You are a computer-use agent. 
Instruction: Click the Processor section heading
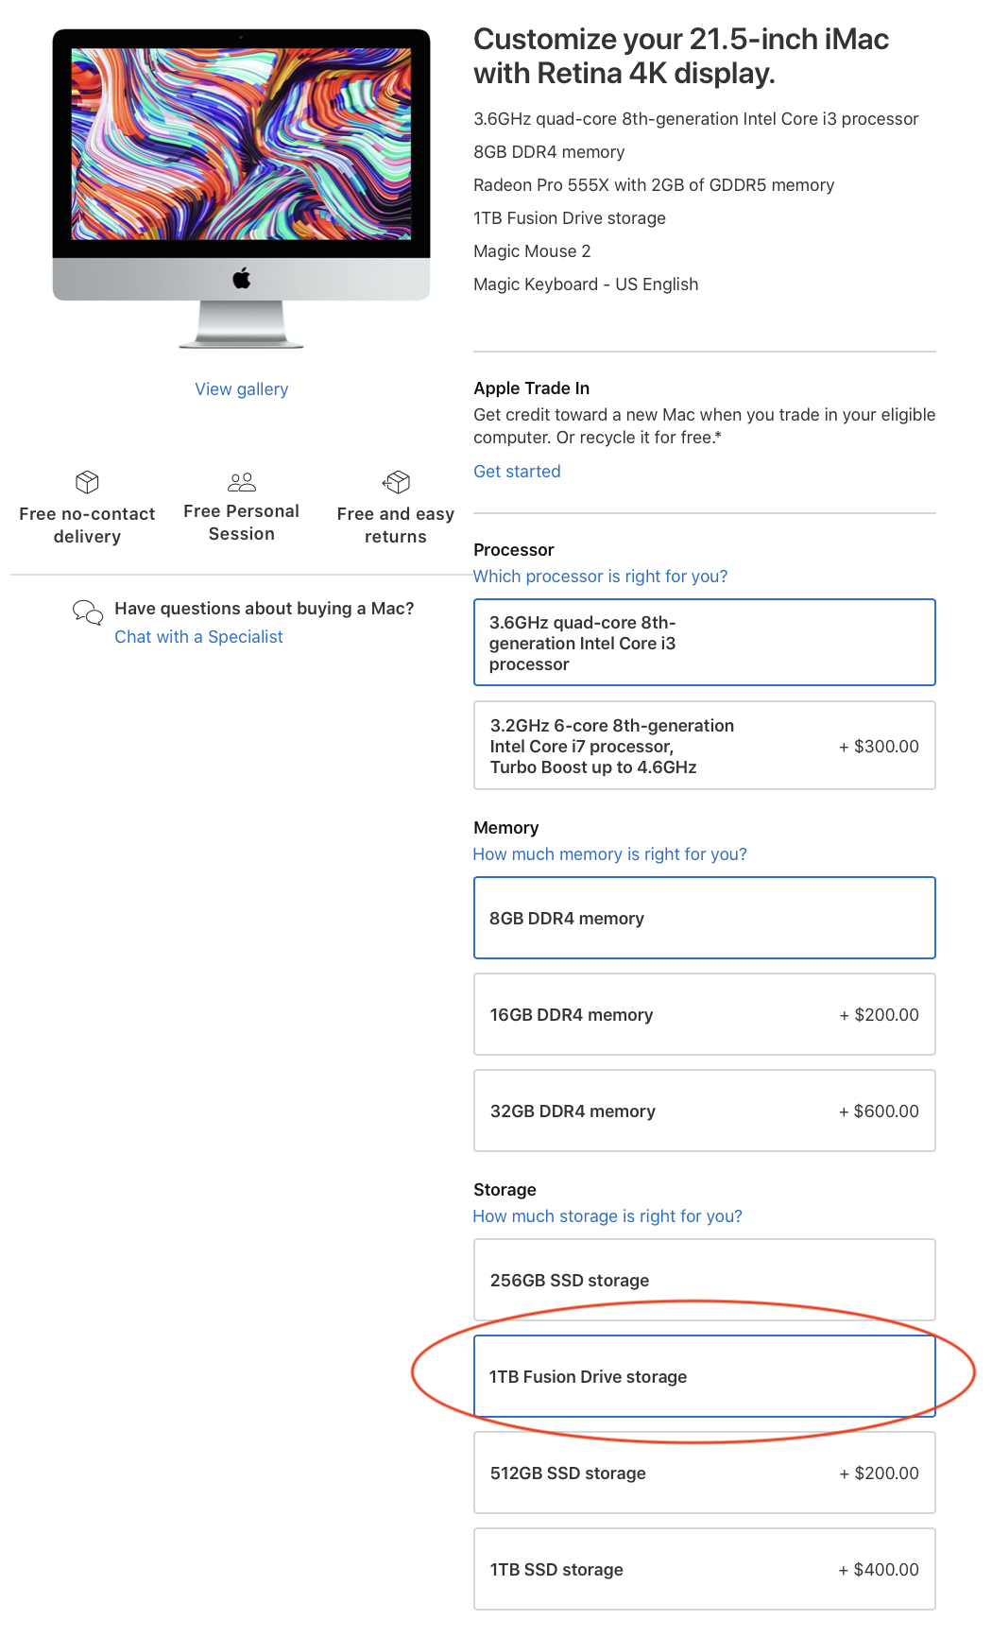point(514,550)
